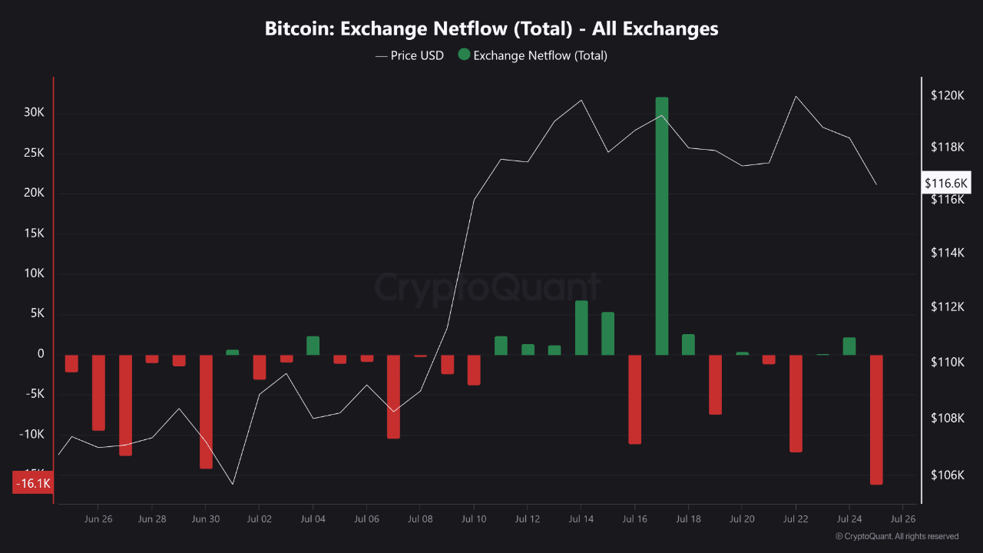Viewport: 983px width, 553px height.
Task: Click the red bar on Jul 22
Action: coord(796,403)
